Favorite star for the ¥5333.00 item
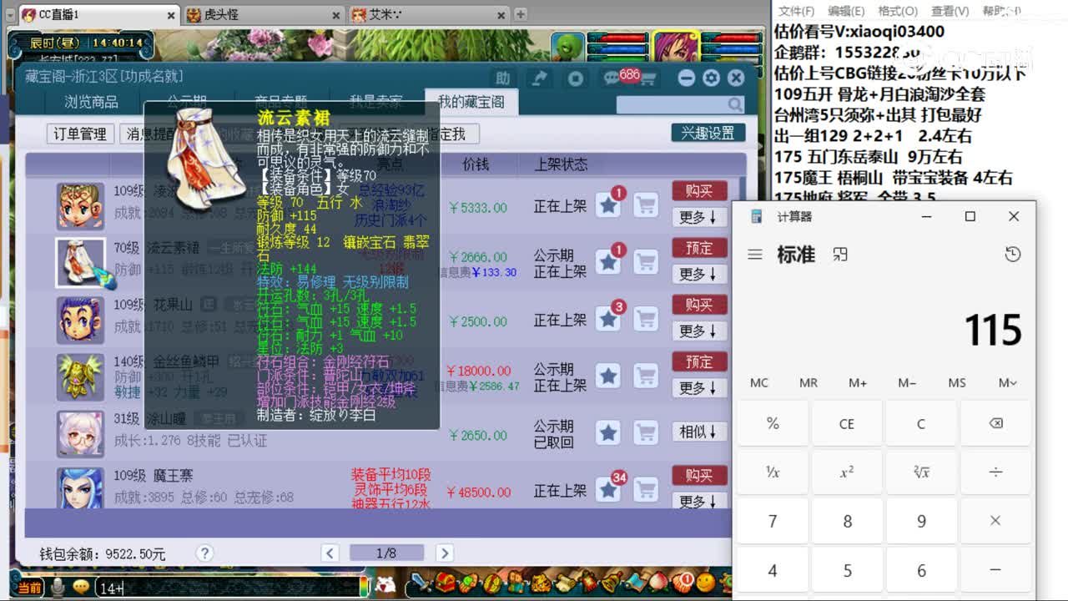 tap(609, 205)
